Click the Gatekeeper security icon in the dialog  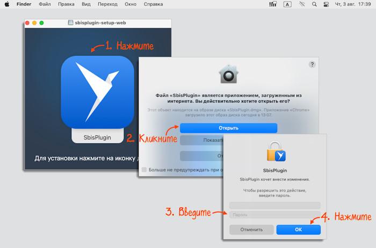[x=228, y=74]
